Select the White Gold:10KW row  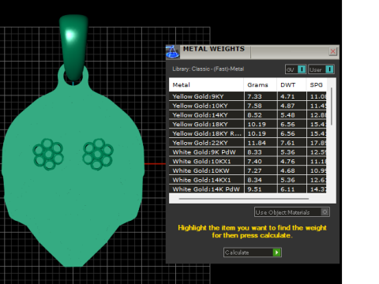tap(248, 170)
